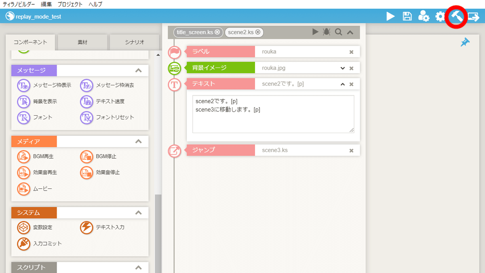Select the メッセージ枠消去 component icon
The image size is (485, 273).
(87, 85)
